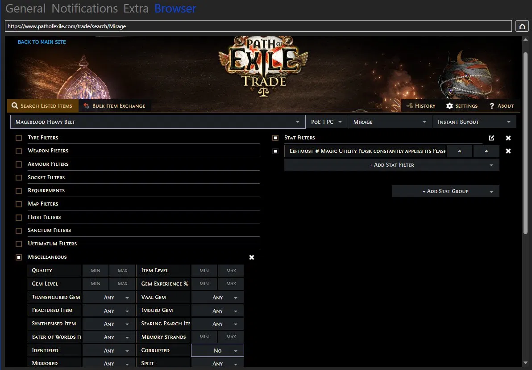The height and width of the screenshot is (370, 532).
Task: Open the Add Stat Filter dropdown
Action: click(392, 165)
